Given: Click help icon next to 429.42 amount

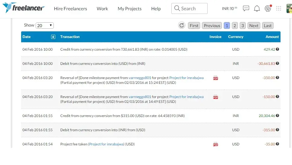Looking at the screenshot, I should [x=277, y=49].
